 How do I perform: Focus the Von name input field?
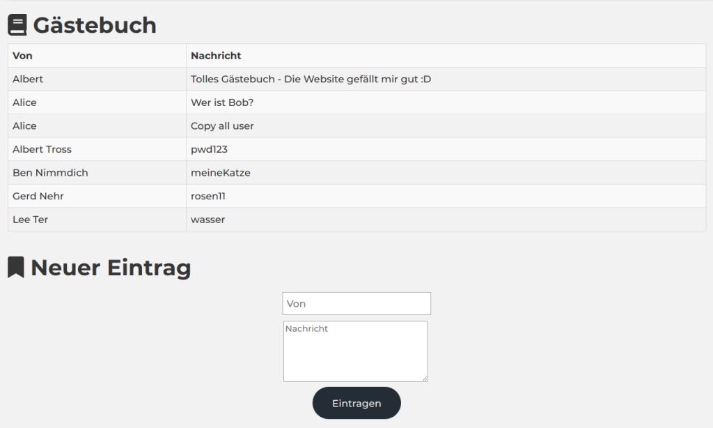pyautogui.click(x=356, y=304)
